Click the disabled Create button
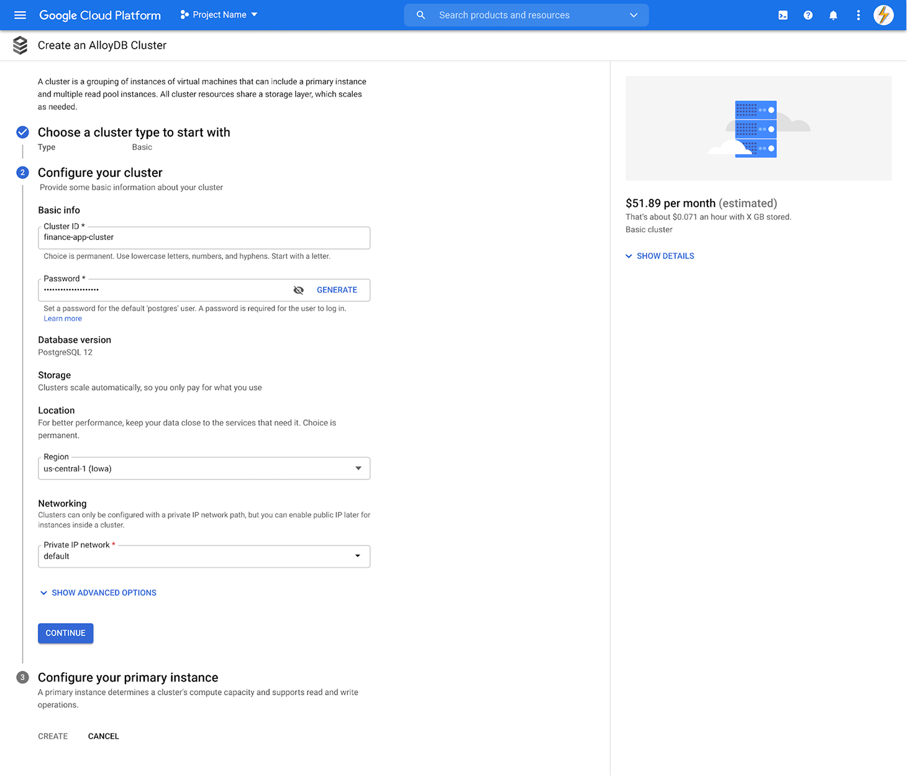 [53, 736]
